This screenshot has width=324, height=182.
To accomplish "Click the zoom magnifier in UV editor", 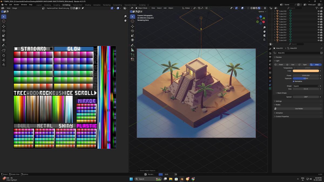I will (125, 16).
